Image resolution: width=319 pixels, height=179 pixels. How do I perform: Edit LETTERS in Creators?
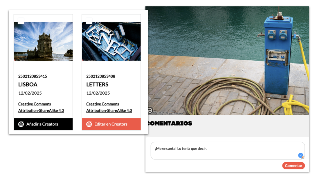tap(111, 124)
